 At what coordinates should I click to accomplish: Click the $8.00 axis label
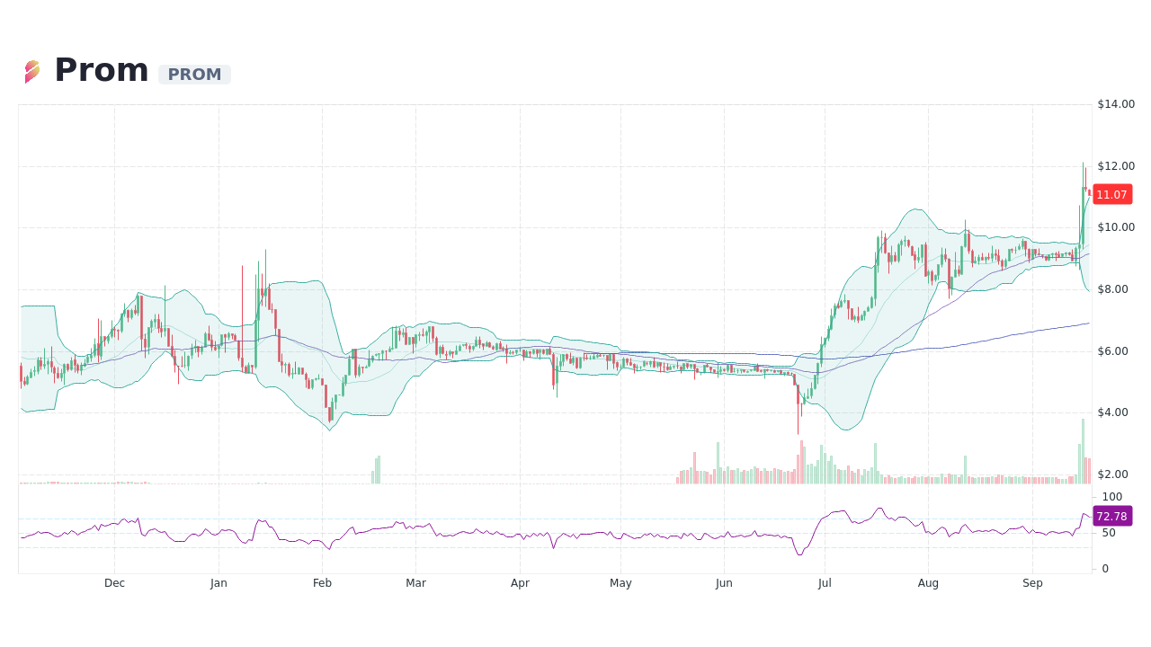(1114, 288)
